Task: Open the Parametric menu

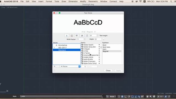Action: [x=93, y=1]
